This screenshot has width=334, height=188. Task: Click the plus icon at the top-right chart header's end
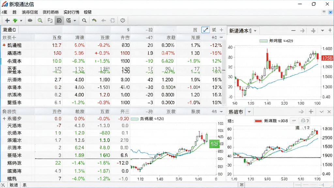[330, 30]
